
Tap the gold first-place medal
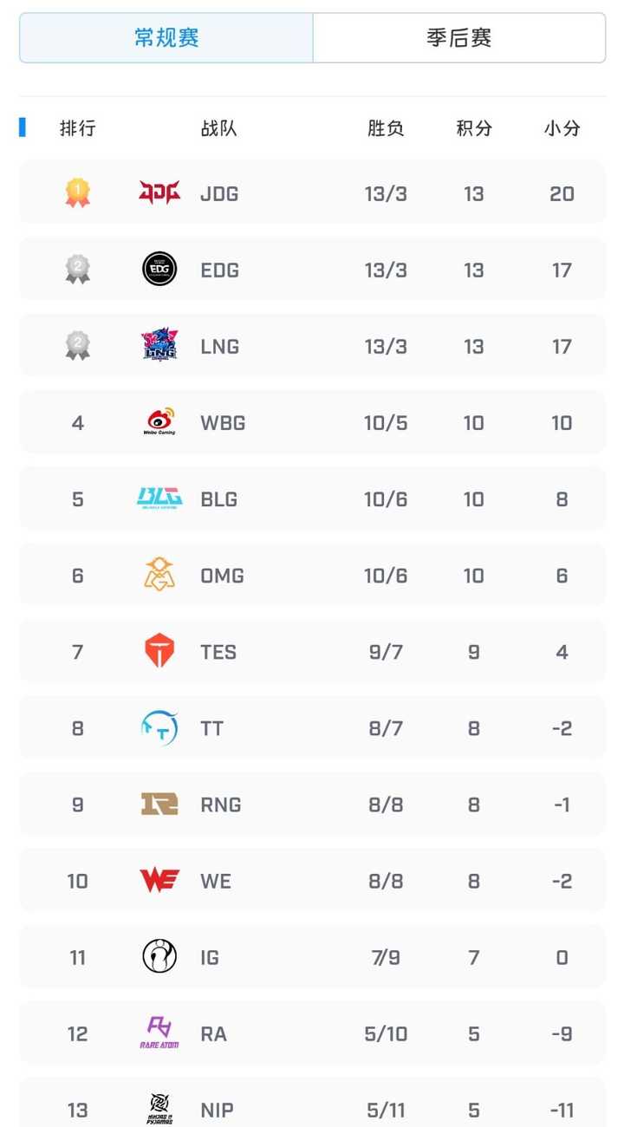pos(78,192)
